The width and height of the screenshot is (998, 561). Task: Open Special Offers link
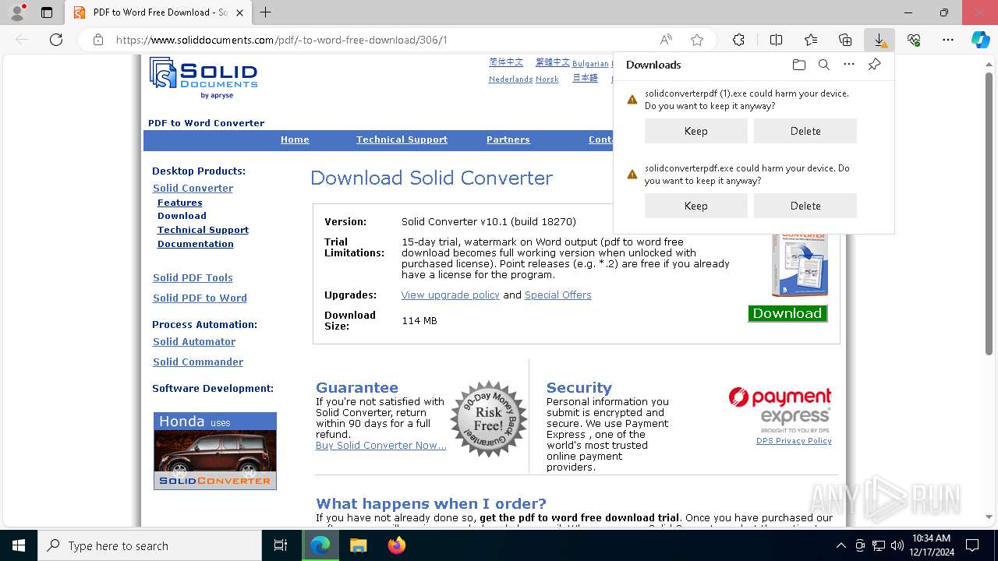point(557,295)
